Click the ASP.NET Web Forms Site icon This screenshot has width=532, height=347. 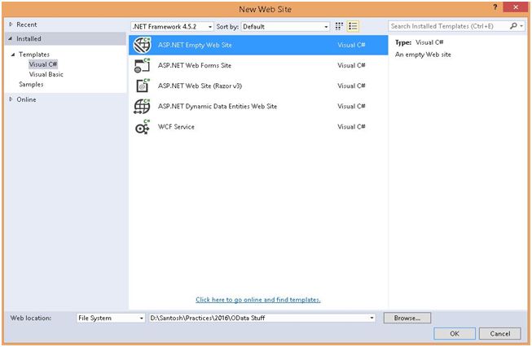(x=142, y=65)
